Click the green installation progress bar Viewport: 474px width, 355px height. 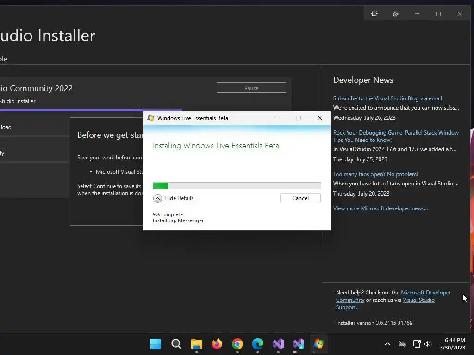coord(237,185)
